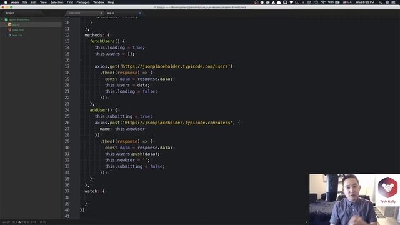Open the Edit menu
The image size is (400, 225).
coord(34,2)
